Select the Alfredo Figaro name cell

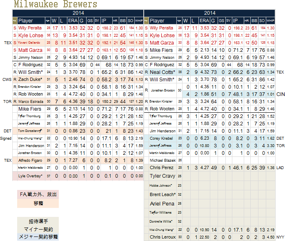(x=30, y=161)
